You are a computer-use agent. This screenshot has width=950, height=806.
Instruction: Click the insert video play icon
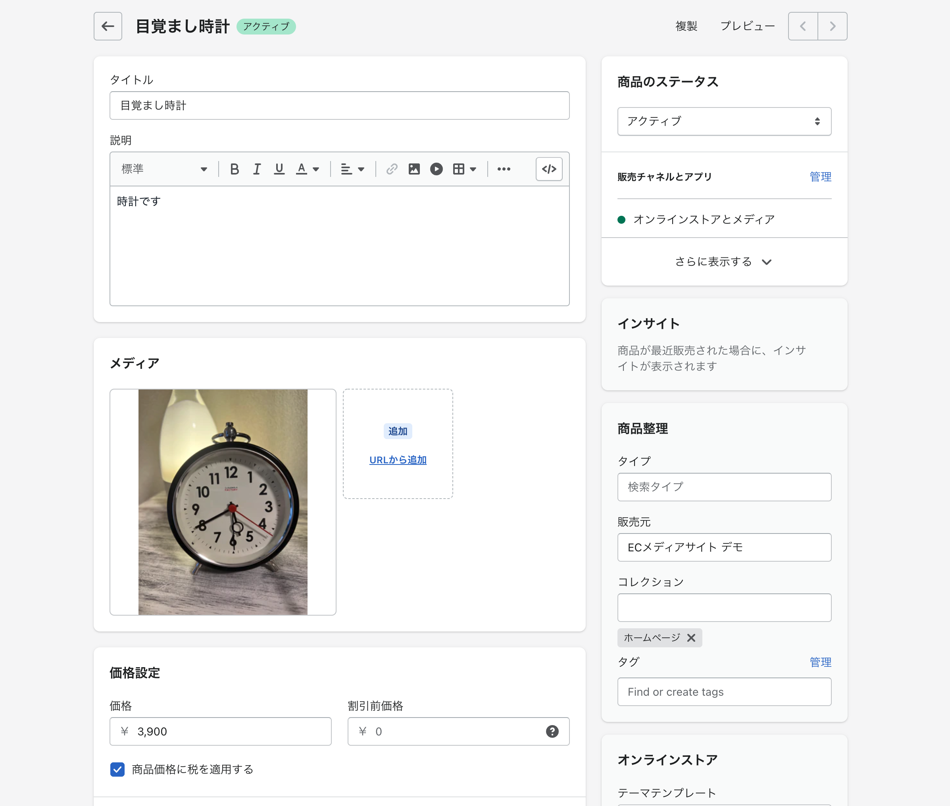point(436,169)
